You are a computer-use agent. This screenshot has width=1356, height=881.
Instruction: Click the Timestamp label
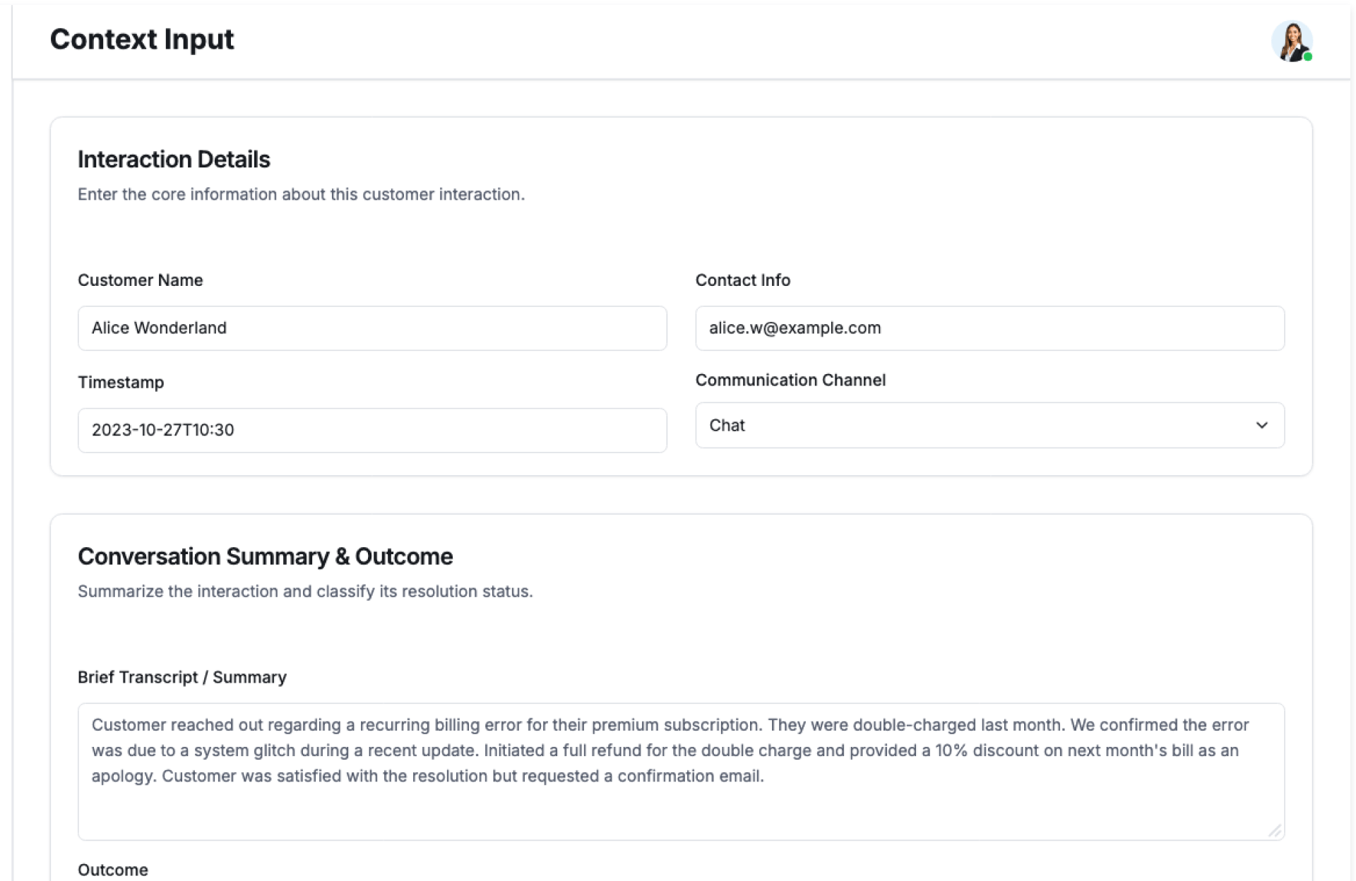coord(121,382)
